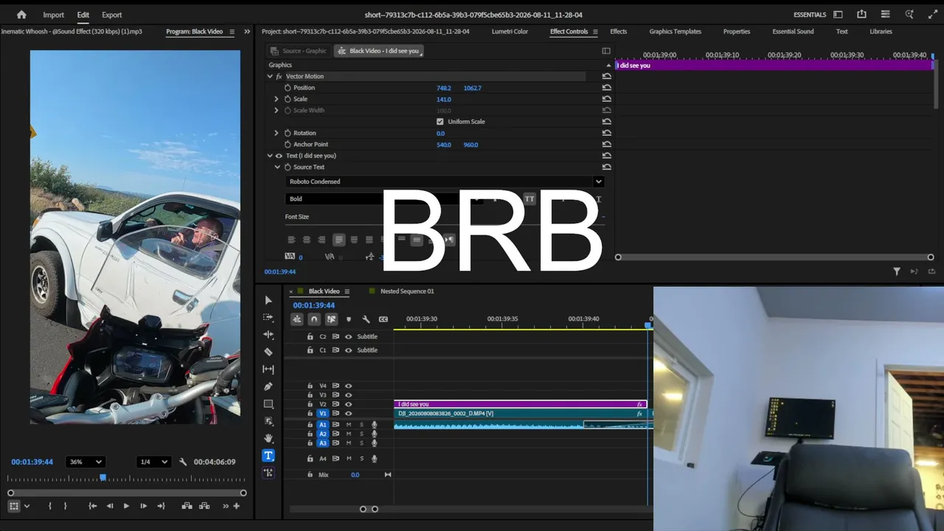
Task: Toggle Snap in Timeline magnet button
Action: 314,319
